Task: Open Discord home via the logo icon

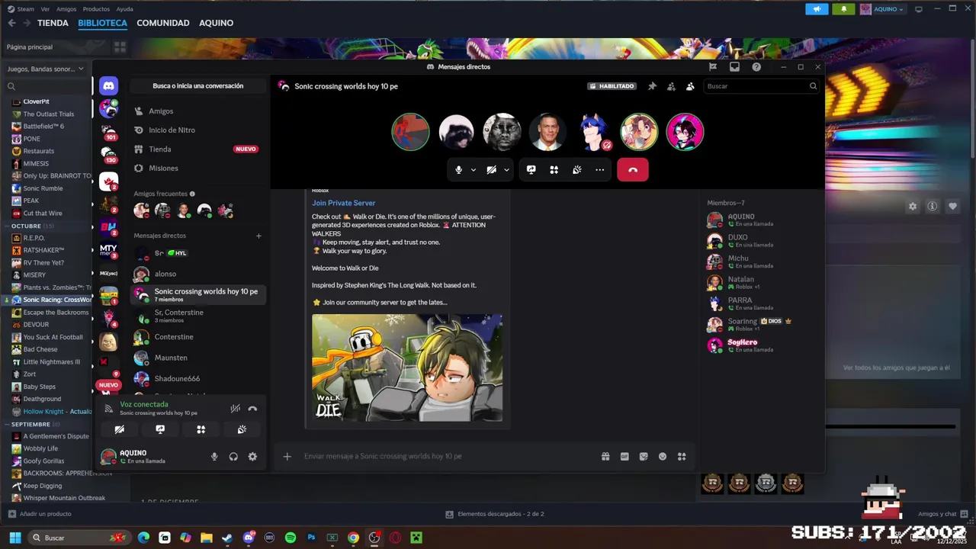Action: tap(108, 86)
